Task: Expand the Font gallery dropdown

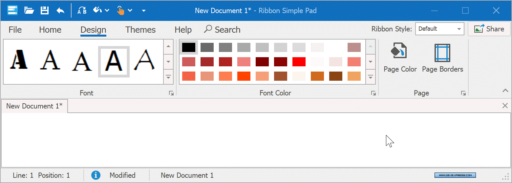Action: tap(168, 77)
